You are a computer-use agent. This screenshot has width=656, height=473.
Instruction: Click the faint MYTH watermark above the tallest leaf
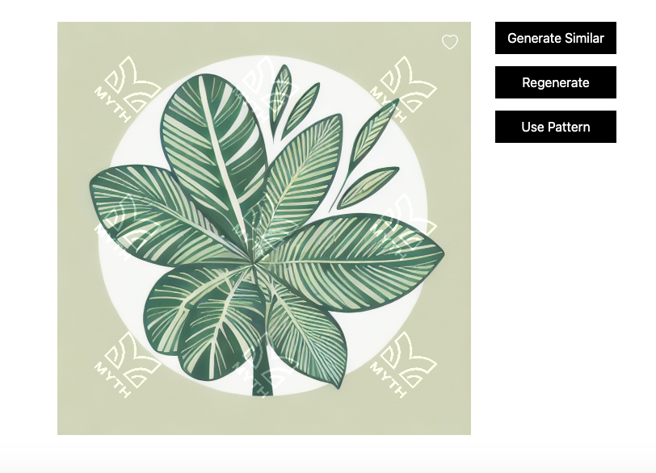pos(265,89)
